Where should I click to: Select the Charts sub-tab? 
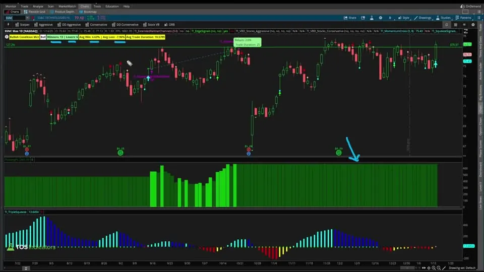12,12
